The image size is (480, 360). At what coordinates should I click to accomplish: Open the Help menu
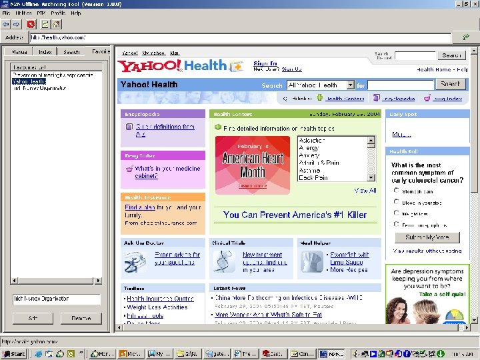point(75,13)
